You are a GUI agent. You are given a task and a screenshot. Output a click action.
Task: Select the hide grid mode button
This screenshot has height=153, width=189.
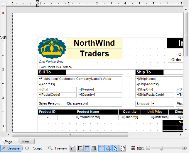tap(80, 148)
